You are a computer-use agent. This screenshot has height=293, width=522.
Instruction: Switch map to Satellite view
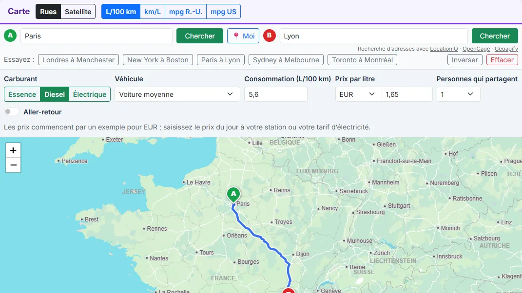click(x=78, y=12)
